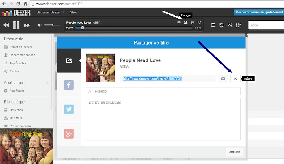Open the Shop menu item
This screenshot has width=284, height=164.
[x=74, y=12]
